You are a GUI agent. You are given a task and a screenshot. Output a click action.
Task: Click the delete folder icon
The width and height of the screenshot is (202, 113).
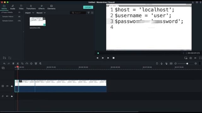pyautogui.click(x=10, y=58)
